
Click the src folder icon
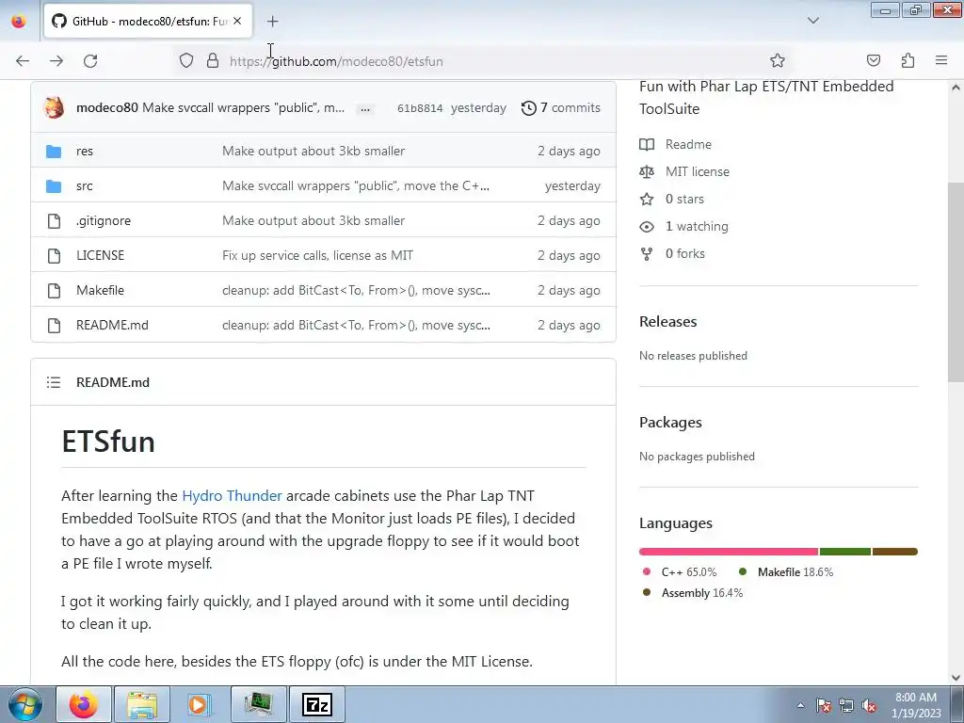coord(54,186)
